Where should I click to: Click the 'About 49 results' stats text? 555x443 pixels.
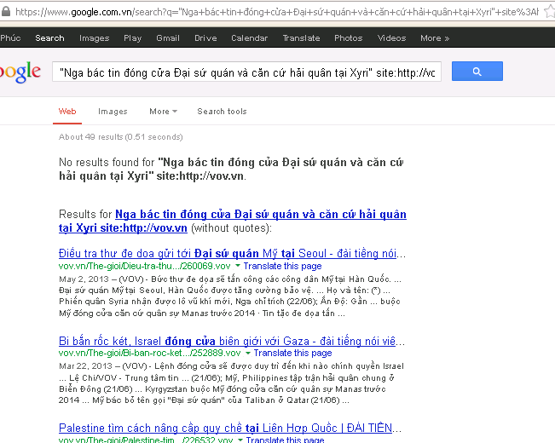coord(121,137)
